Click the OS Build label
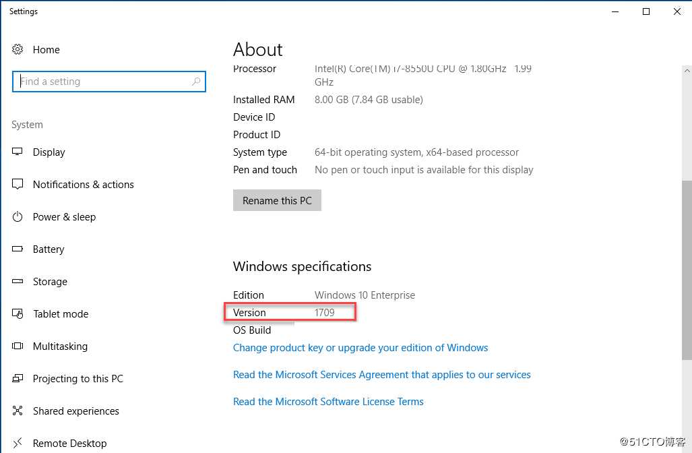The image size is (692, 453). tap(252, 330)
